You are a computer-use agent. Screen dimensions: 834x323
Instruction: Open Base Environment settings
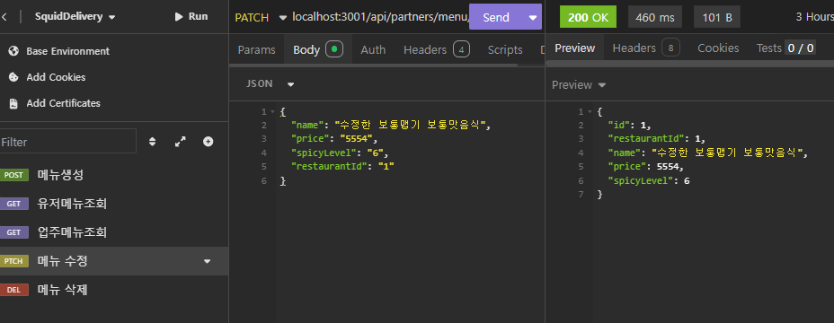pos(67,51)
